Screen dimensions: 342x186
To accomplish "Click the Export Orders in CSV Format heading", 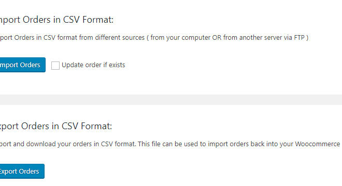I will pos(56,126).
